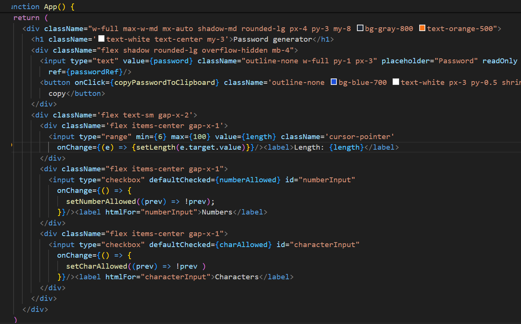Click the placeholder value "Password"
This screenshot has height=324, width=521.
(456, 61)
